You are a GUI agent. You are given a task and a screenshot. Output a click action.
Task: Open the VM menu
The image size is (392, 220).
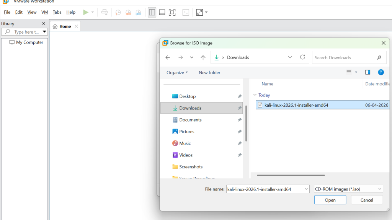(x=45, y=12)
